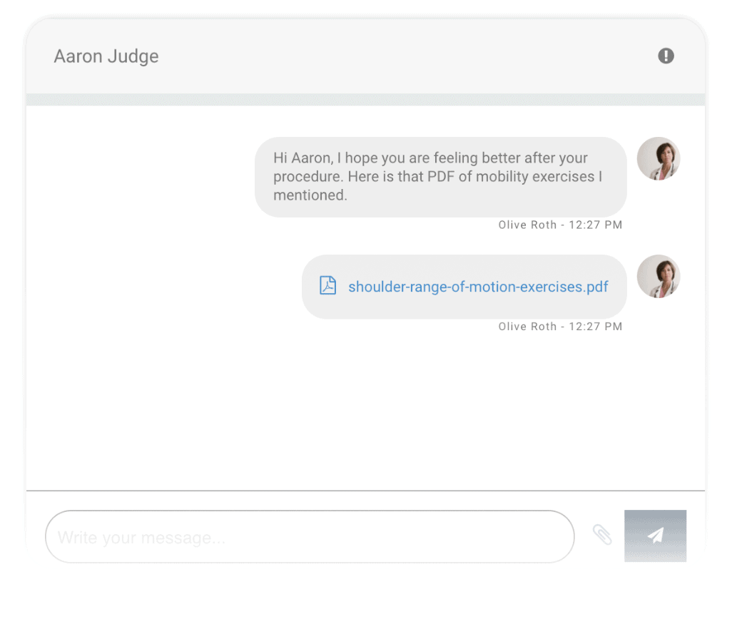The height and width of the screenshot is (619, 732).
Task: Click the timestamp under the PDF attachment
Action: tap(560, 327)
